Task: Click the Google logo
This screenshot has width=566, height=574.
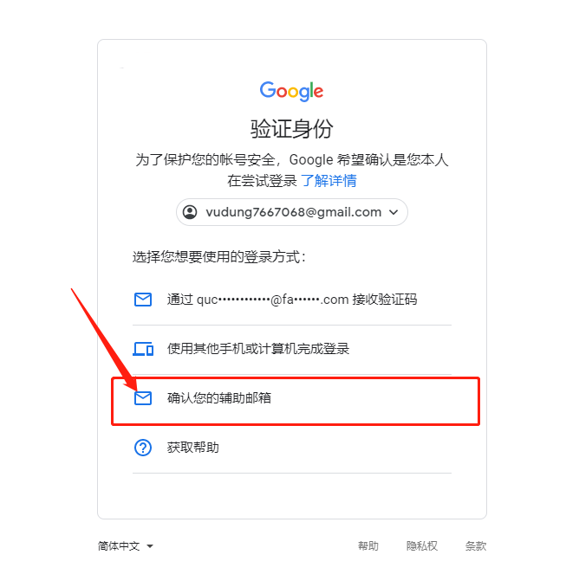Action: click(292, 91)
